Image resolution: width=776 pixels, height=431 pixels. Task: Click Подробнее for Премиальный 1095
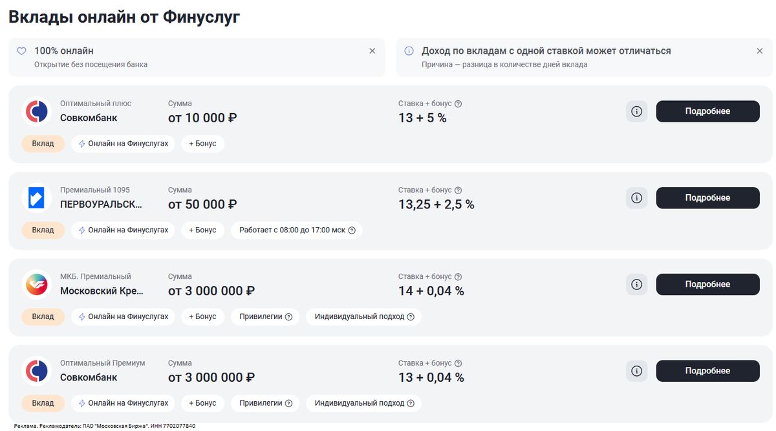(x=707, y=198)
